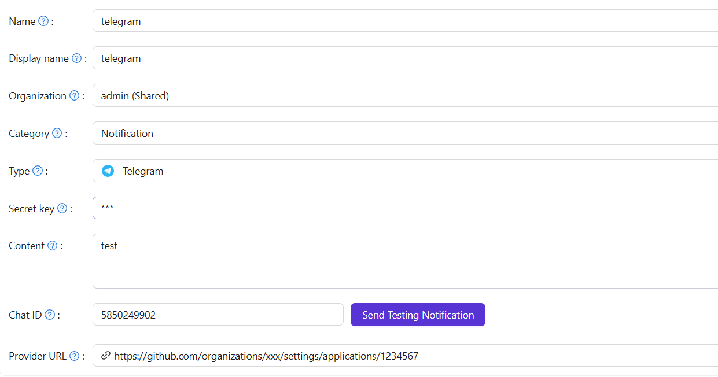Screen dimensions: 718x377
Task: Open the Category dropdown showing Notification
Action: (x=405, y=133)
